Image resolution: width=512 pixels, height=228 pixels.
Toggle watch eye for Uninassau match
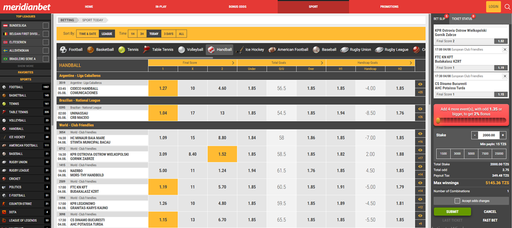coord(420,109)
